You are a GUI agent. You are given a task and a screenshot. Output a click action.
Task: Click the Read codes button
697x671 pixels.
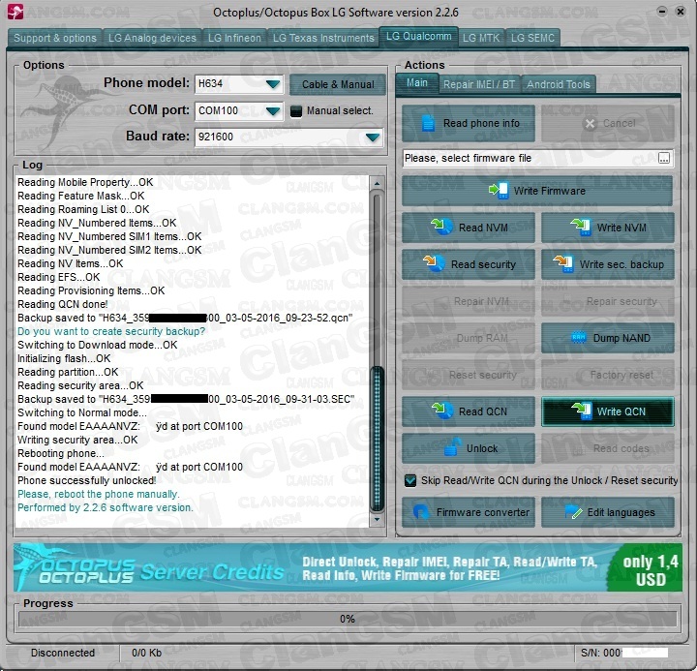[608, 448]
